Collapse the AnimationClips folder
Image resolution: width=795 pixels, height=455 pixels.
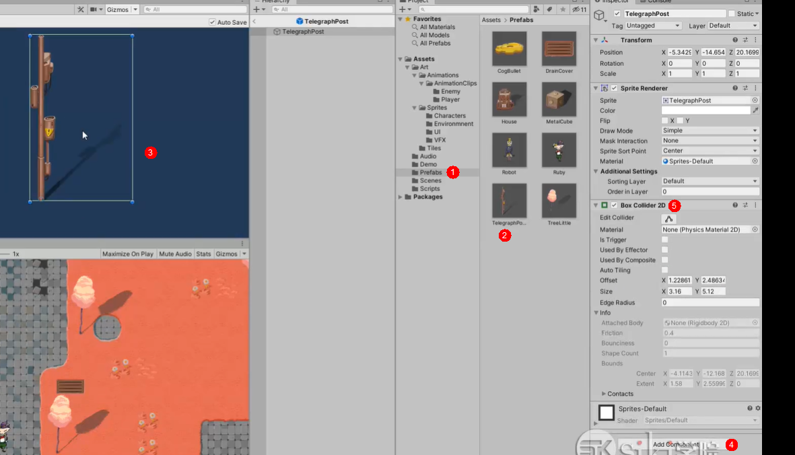coord(421,83)
